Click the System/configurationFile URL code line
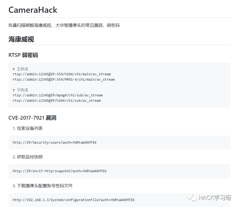Image resolution: width=239 pixels, height=208 pixels. click(74, 200)
